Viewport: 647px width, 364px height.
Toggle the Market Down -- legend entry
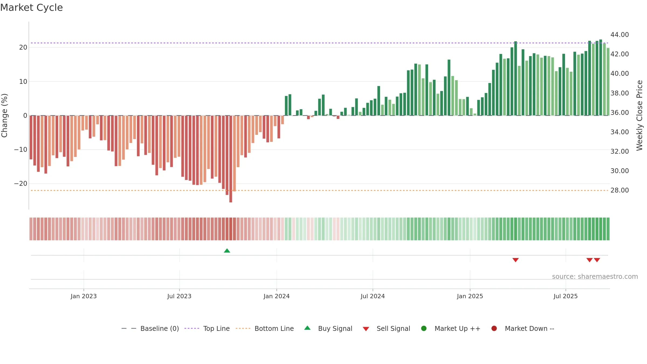tap(523, 328)
